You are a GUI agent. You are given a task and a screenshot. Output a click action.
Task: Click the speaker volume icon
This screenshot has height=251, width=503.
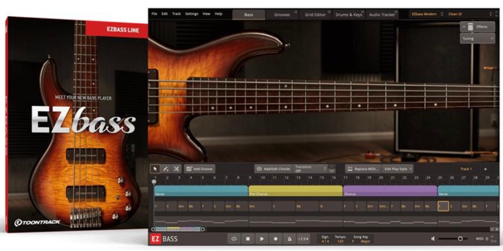(433, 238)
